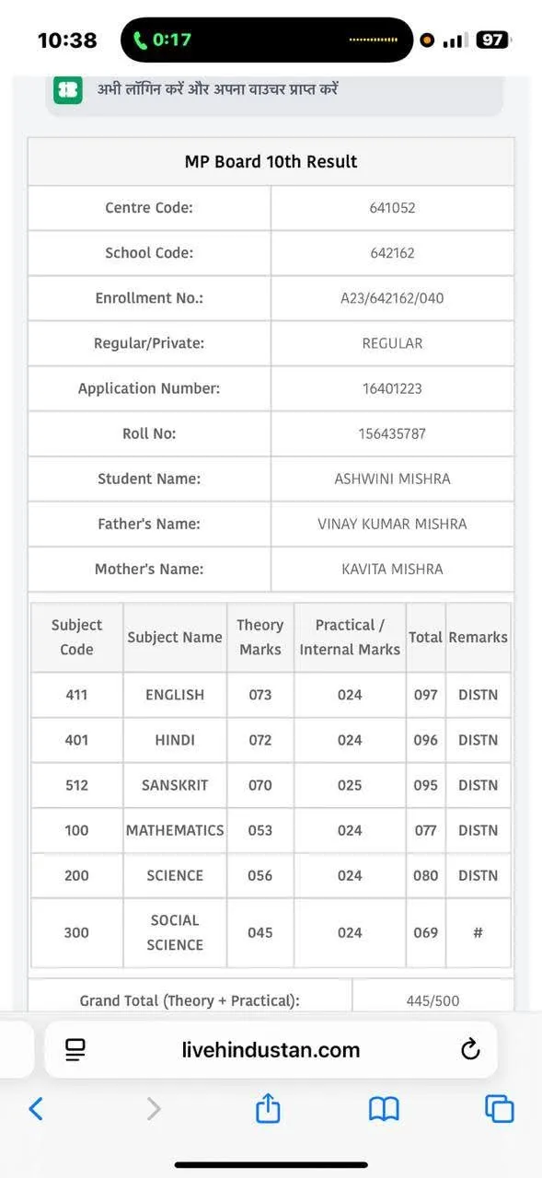This screenshot has height=1178, width=542.
Task: Tap the Safari forward arrow
Action: 154,1108
